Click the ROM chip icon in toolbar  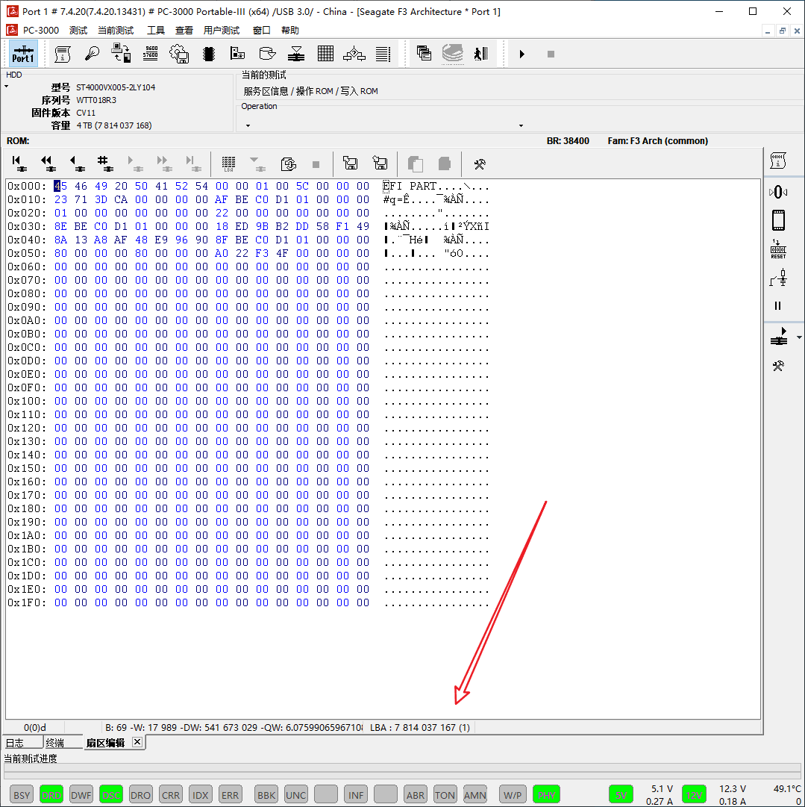coord(208,54)
